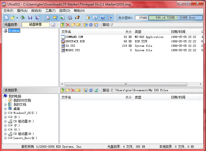The image size is (206, 151).
Task: Click the gear properties icon above image file list
Action: 91,25
